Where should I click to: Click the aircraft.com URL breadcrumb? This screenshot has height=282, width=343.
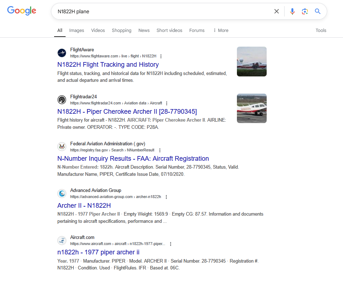click(118, 244)
